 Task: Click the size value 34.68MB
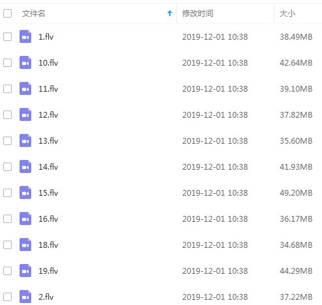(x=296, y=245)
